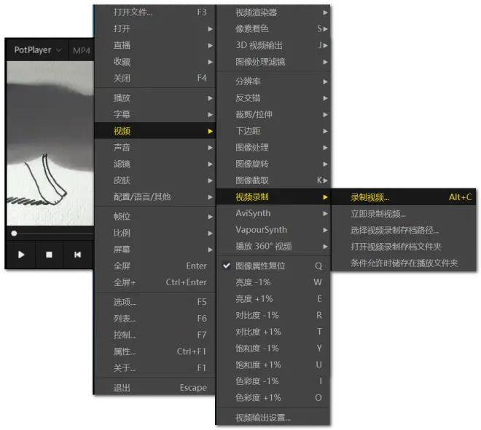Open 播放 360° 视频 submenu

[273, 247]
